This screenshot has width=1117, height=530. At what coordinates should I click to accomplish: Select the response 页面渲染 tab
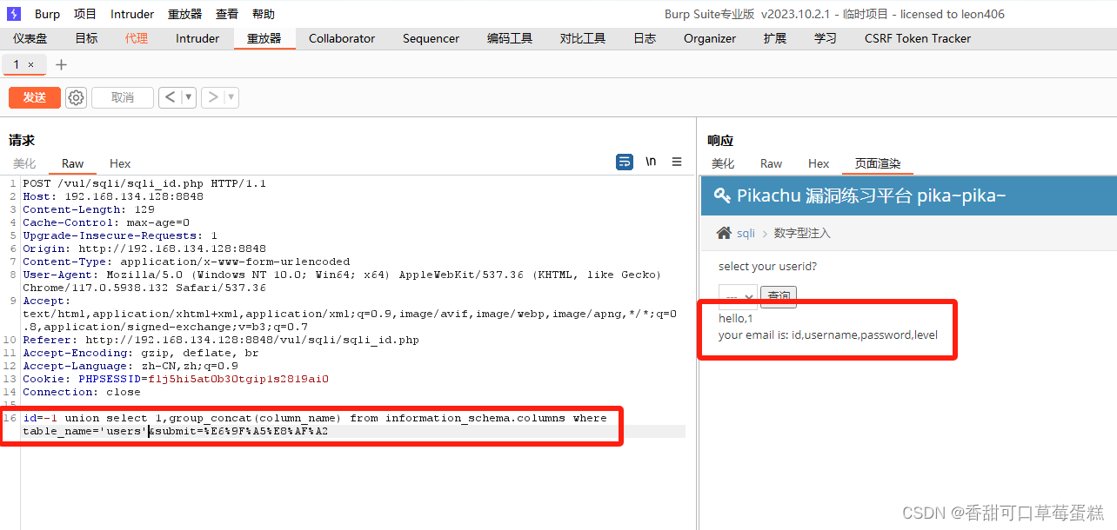tap(878, 163)
